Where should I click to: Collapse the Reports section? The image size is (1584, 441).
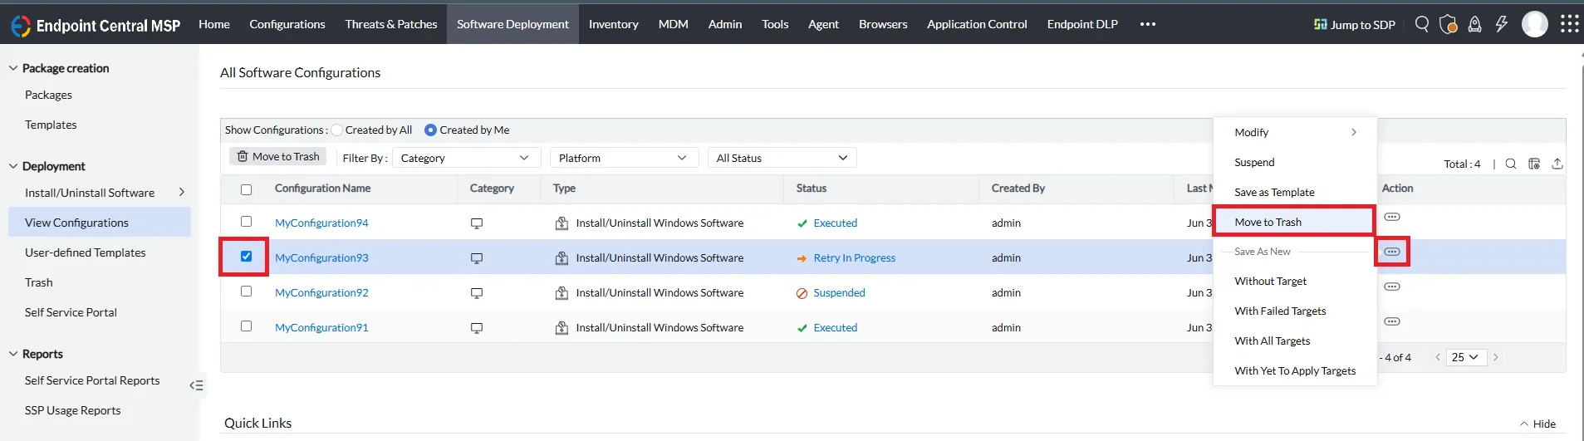(x=13, y=354)
